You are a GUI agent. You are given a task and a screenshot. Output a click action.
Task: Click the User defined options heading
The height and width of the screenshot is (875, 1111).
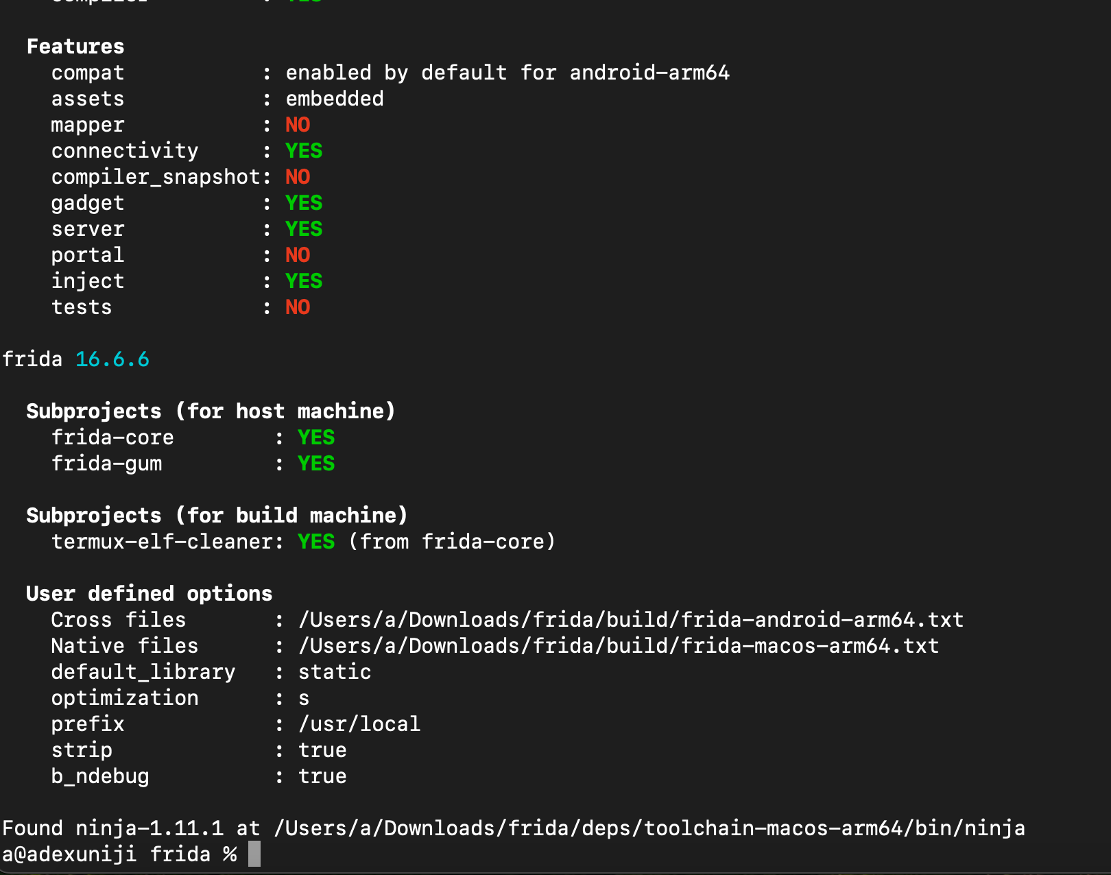pos(150,594)
